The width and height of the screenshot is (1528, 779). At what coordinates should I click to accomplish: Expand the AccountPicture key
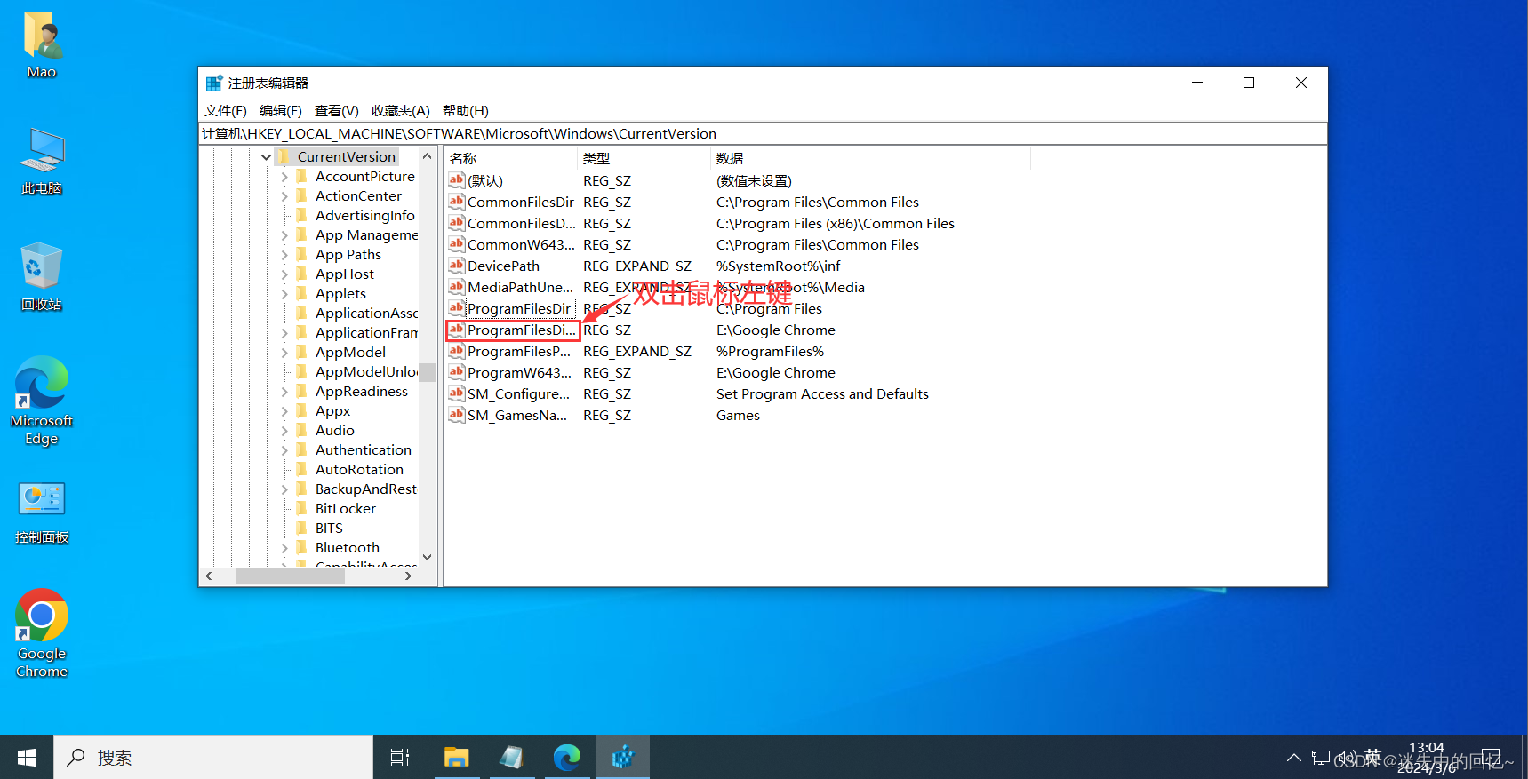click(284, 177)
